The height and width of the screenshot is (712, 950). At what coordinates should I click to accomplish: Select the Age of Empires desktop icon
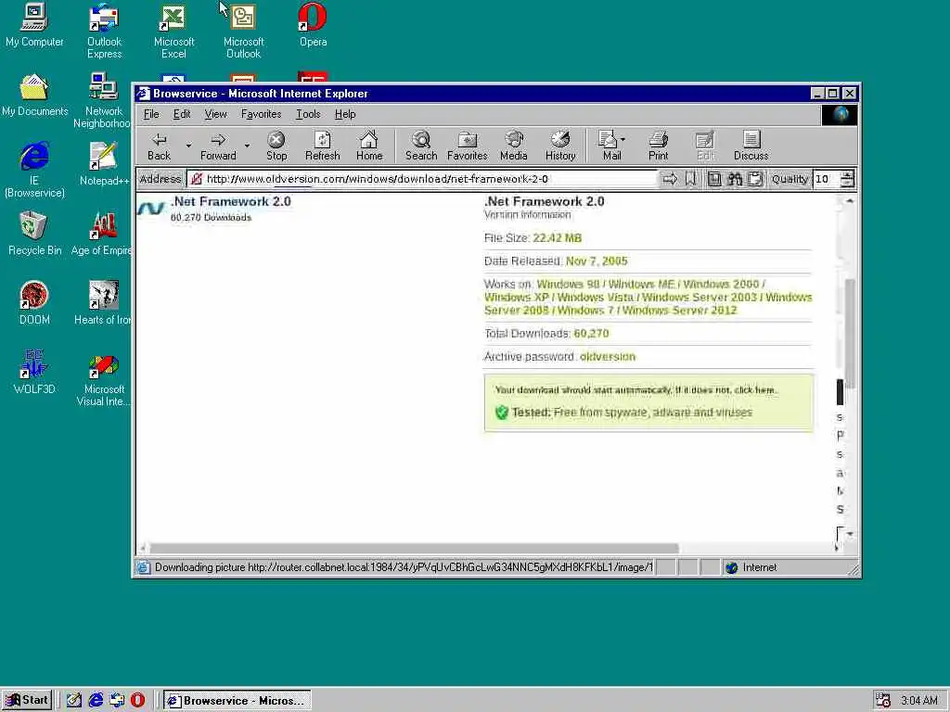point(102,234)
